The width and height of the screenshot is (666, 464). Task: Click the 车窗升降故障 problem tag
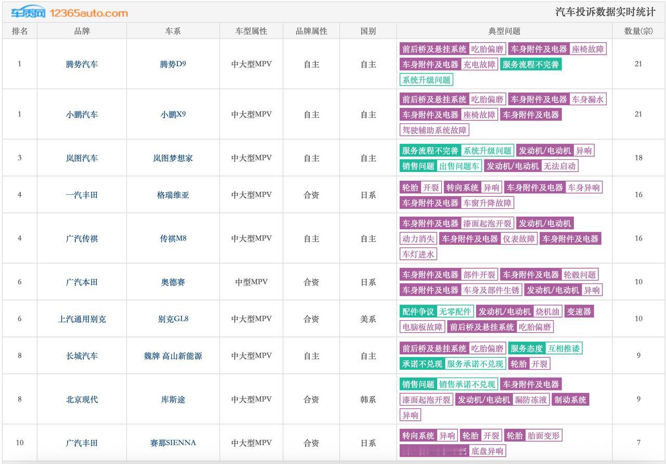click(x=488, y=203)
